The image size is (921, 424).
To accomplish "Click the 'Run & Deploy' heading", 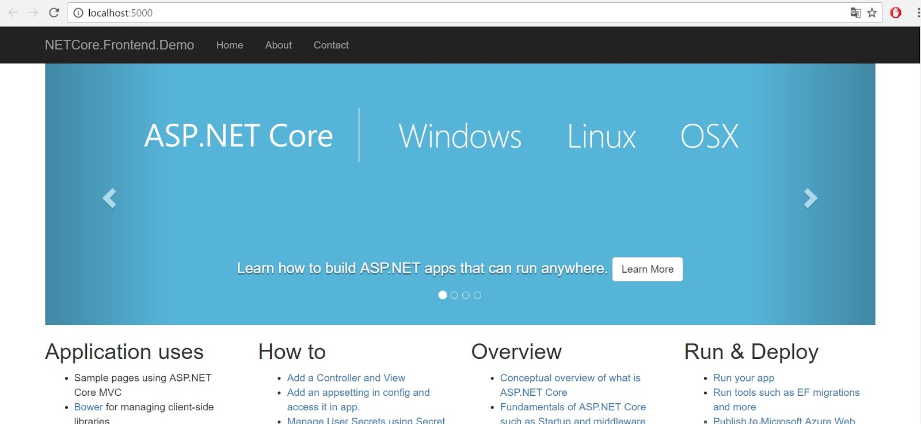I will click(751, 352).
